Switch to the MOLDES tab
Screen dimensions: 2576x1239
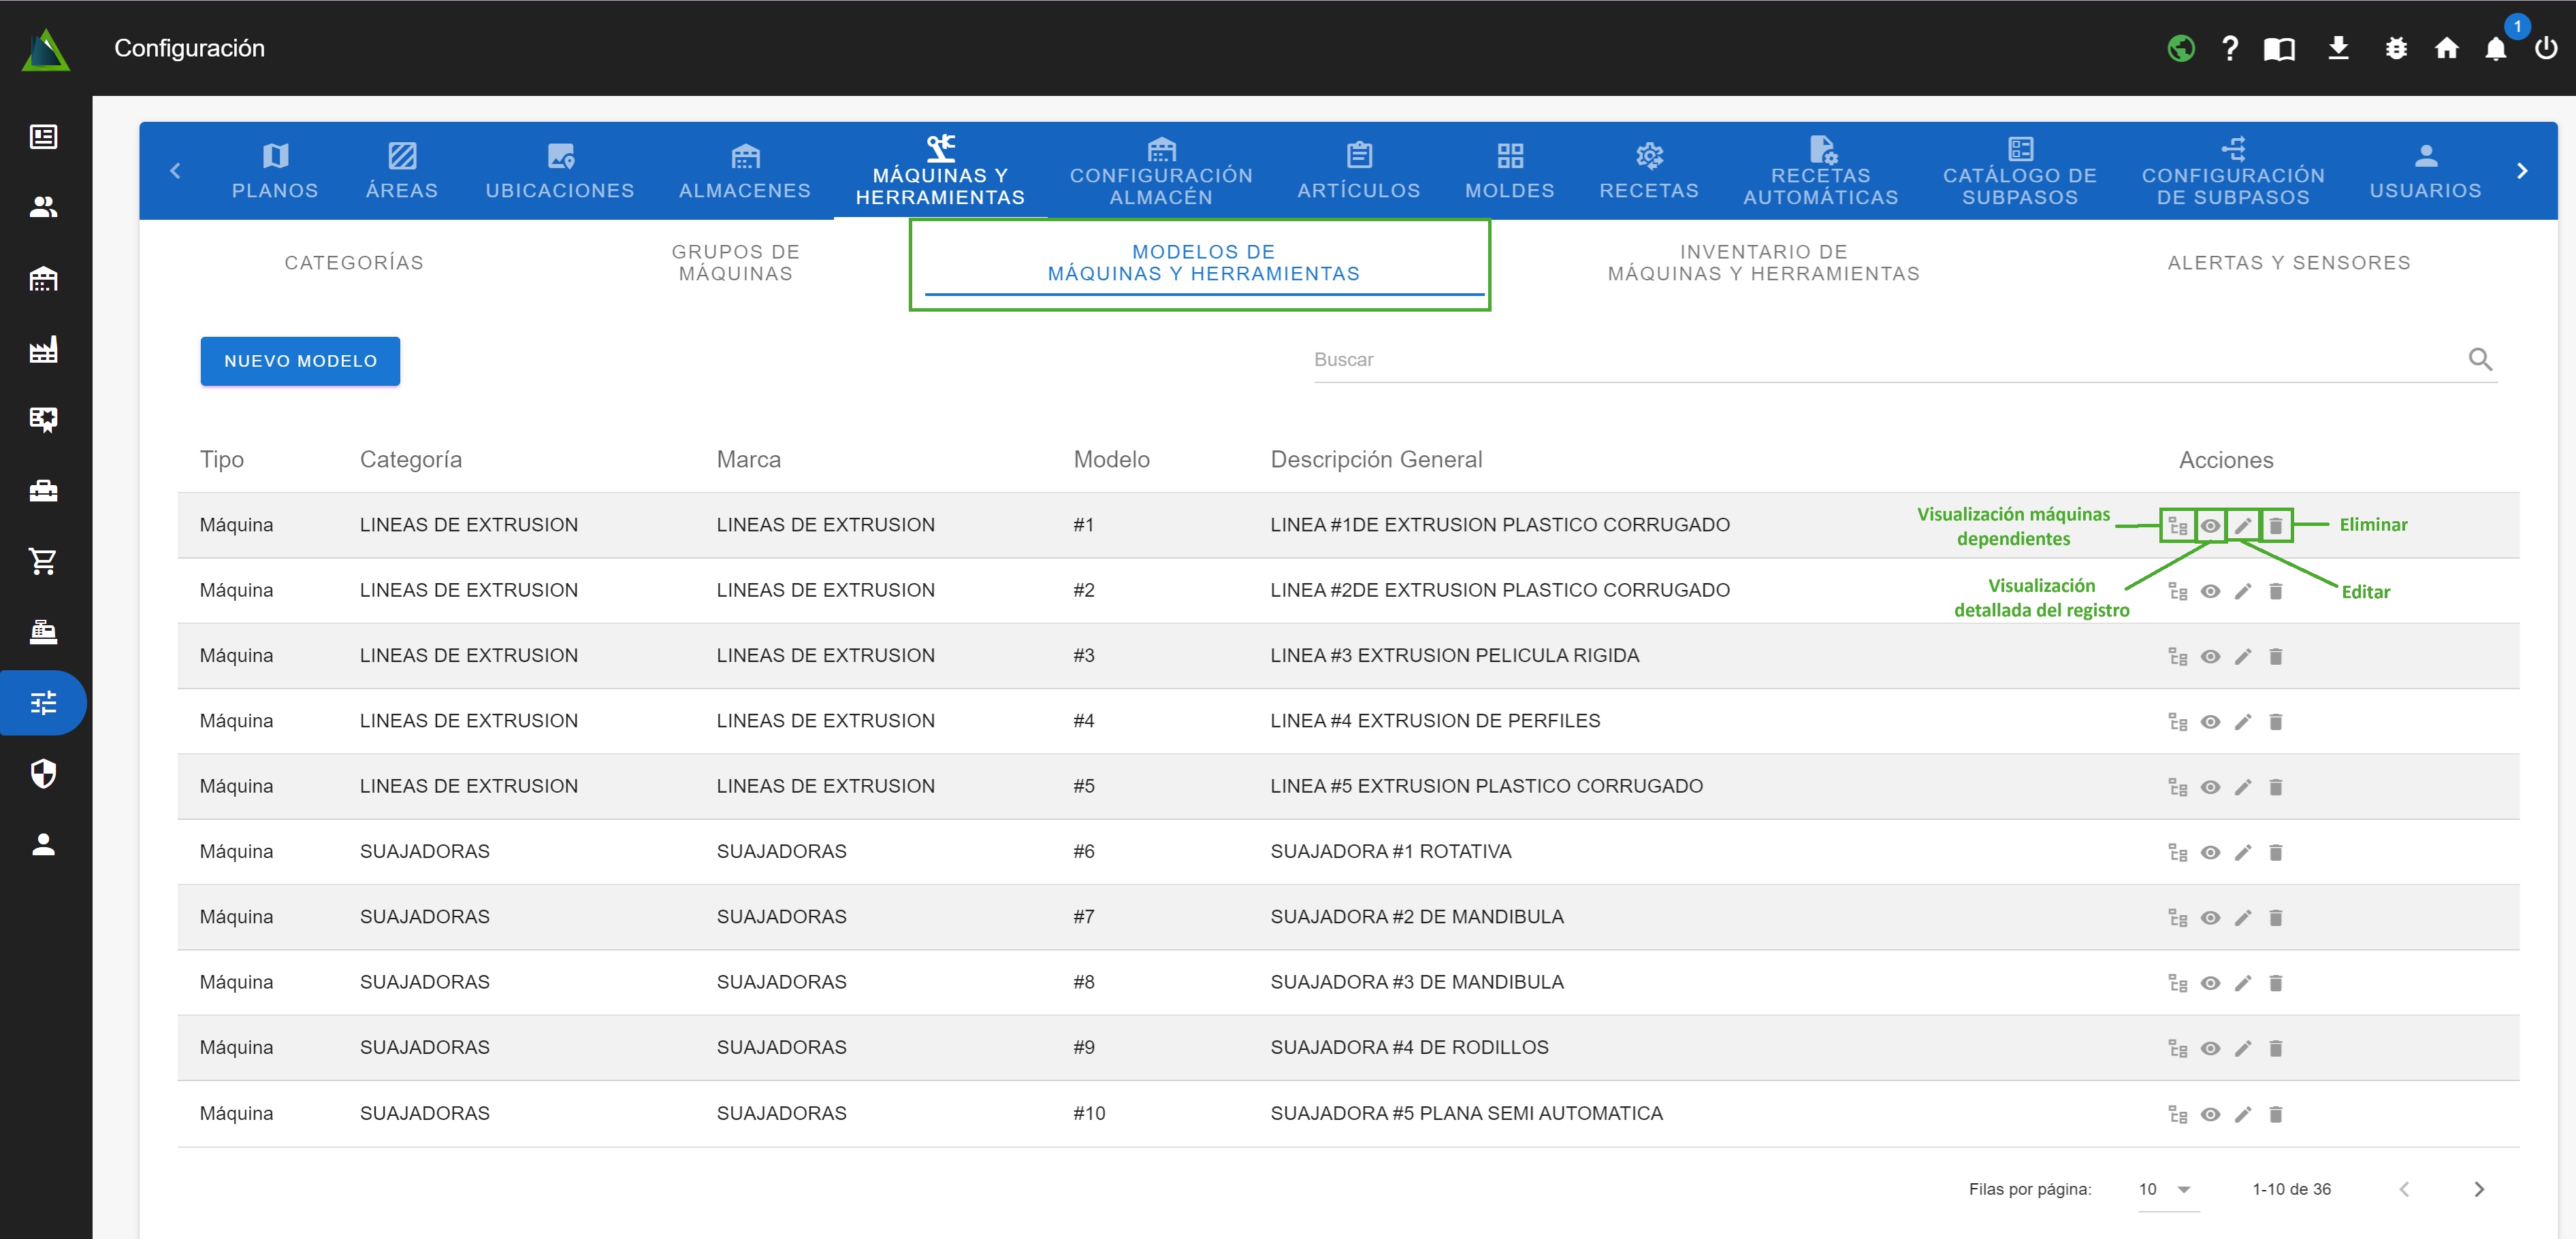(1509, 170)
